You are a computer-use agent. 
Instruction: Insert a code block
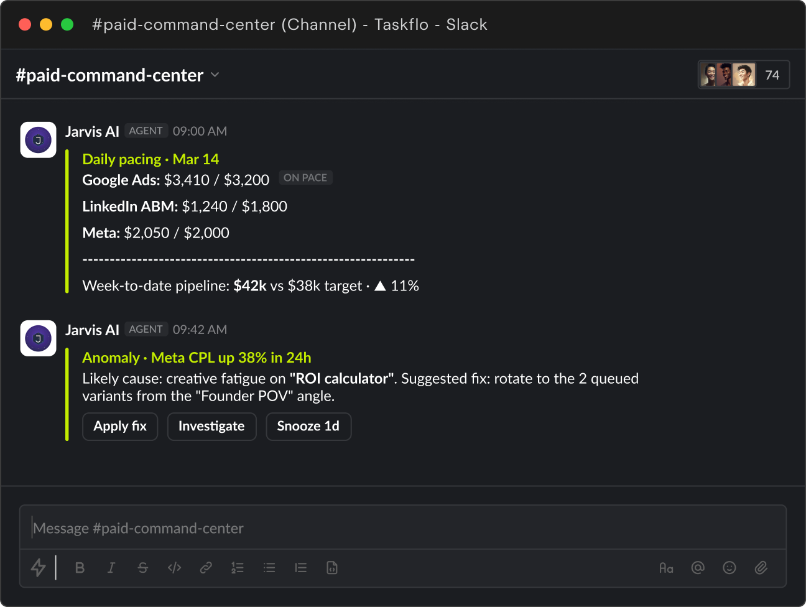click(x=332, y=567)
